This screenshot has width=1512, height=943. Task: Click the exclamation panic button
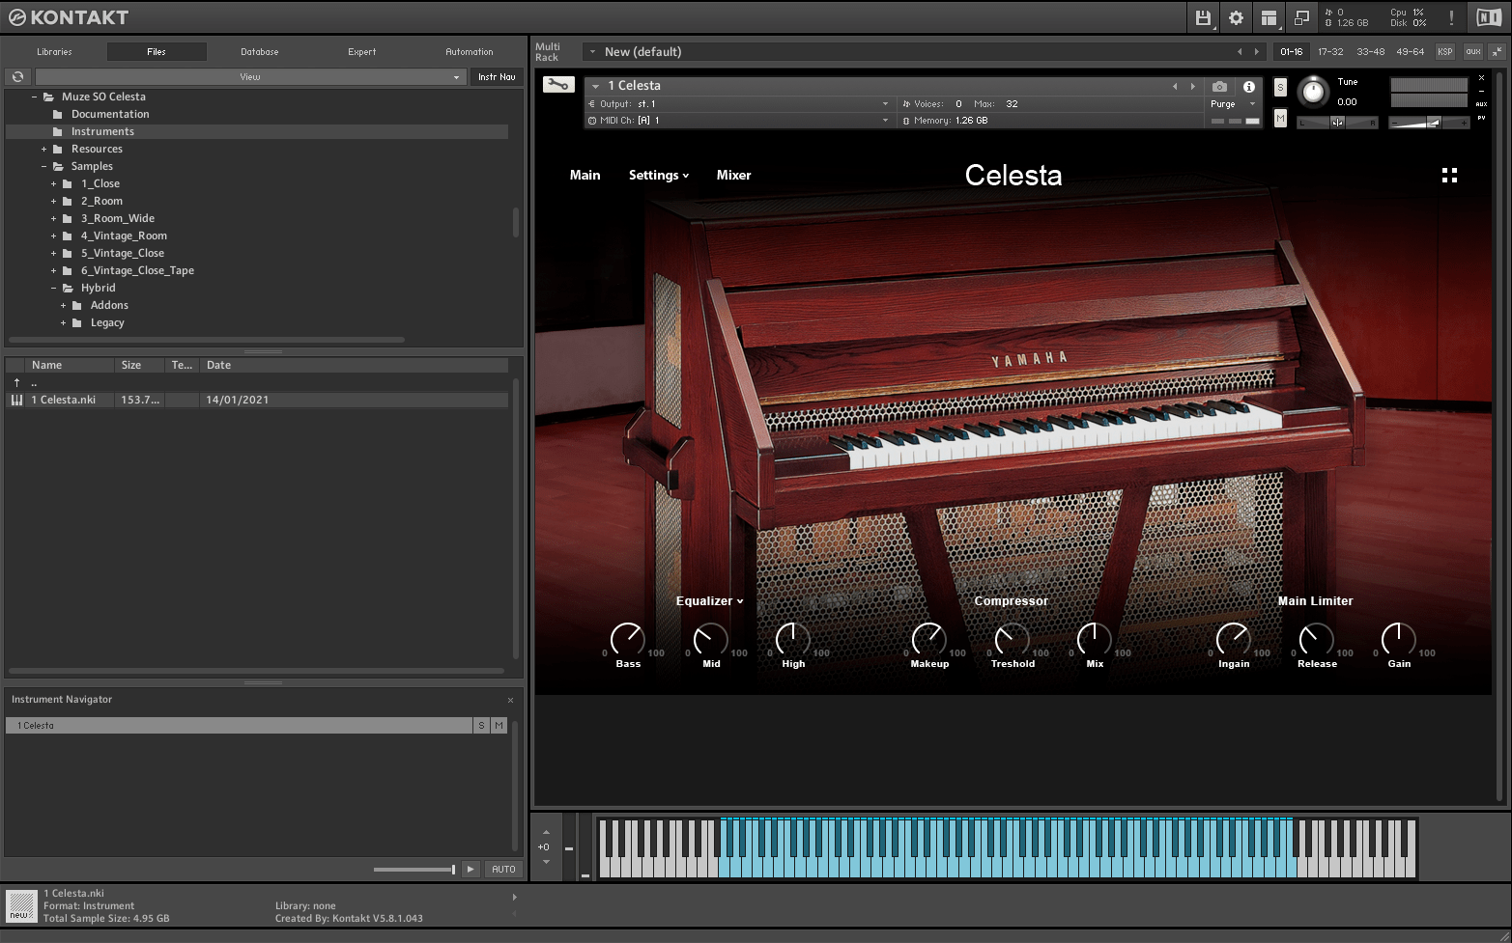(x=1451, y=17)
